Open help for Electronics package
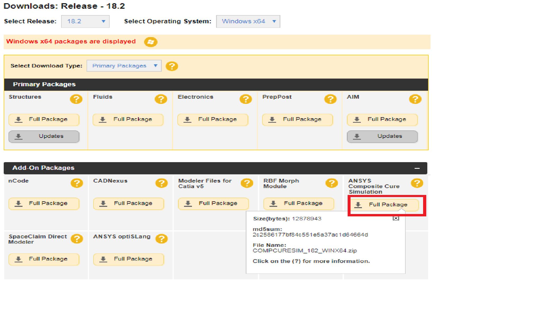This screenshot has height=328, width=547. pos(246,99)
